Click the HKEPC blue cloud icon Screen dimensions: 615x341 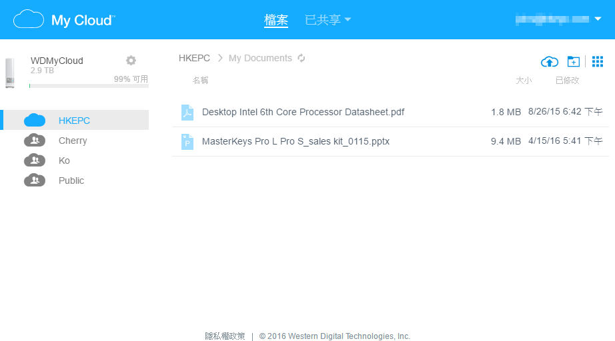(x=35, y=120)
